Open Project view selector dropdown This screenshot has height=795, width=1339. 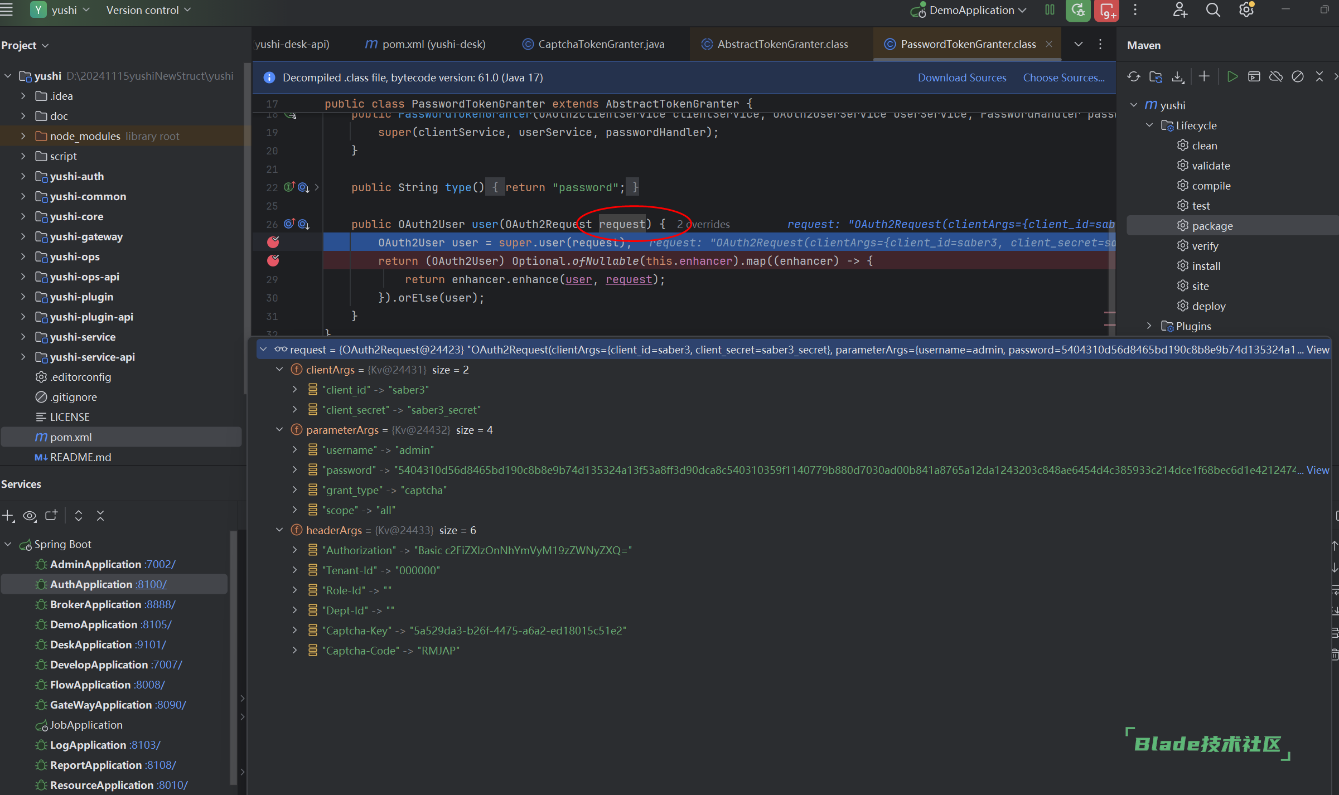click(25, 45)
